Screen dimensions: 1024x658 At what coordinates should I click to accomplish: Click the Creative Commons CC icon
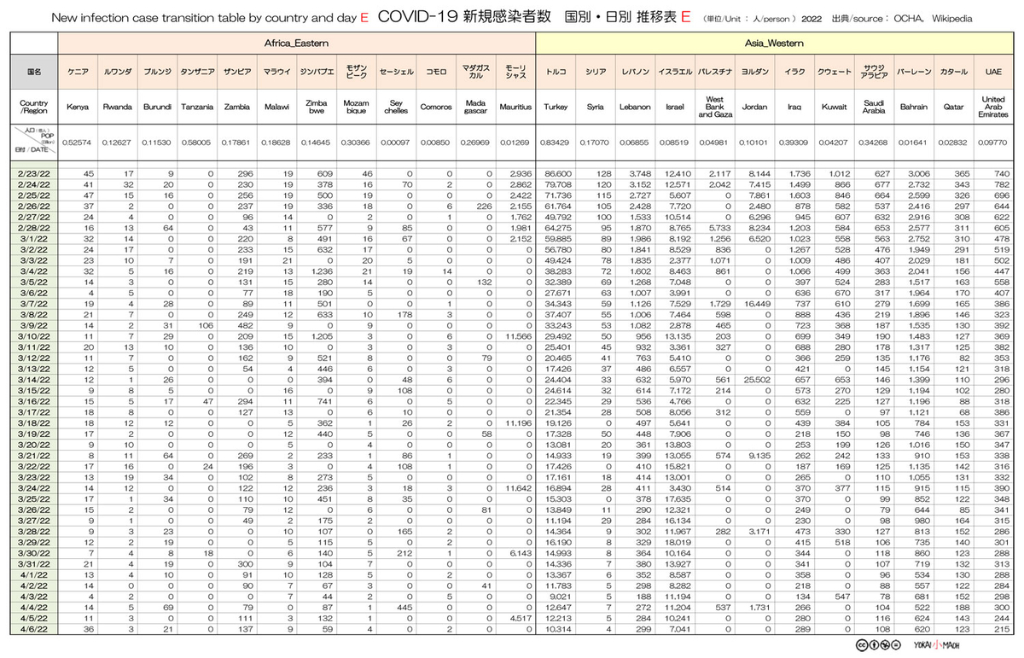pos(860,644)
